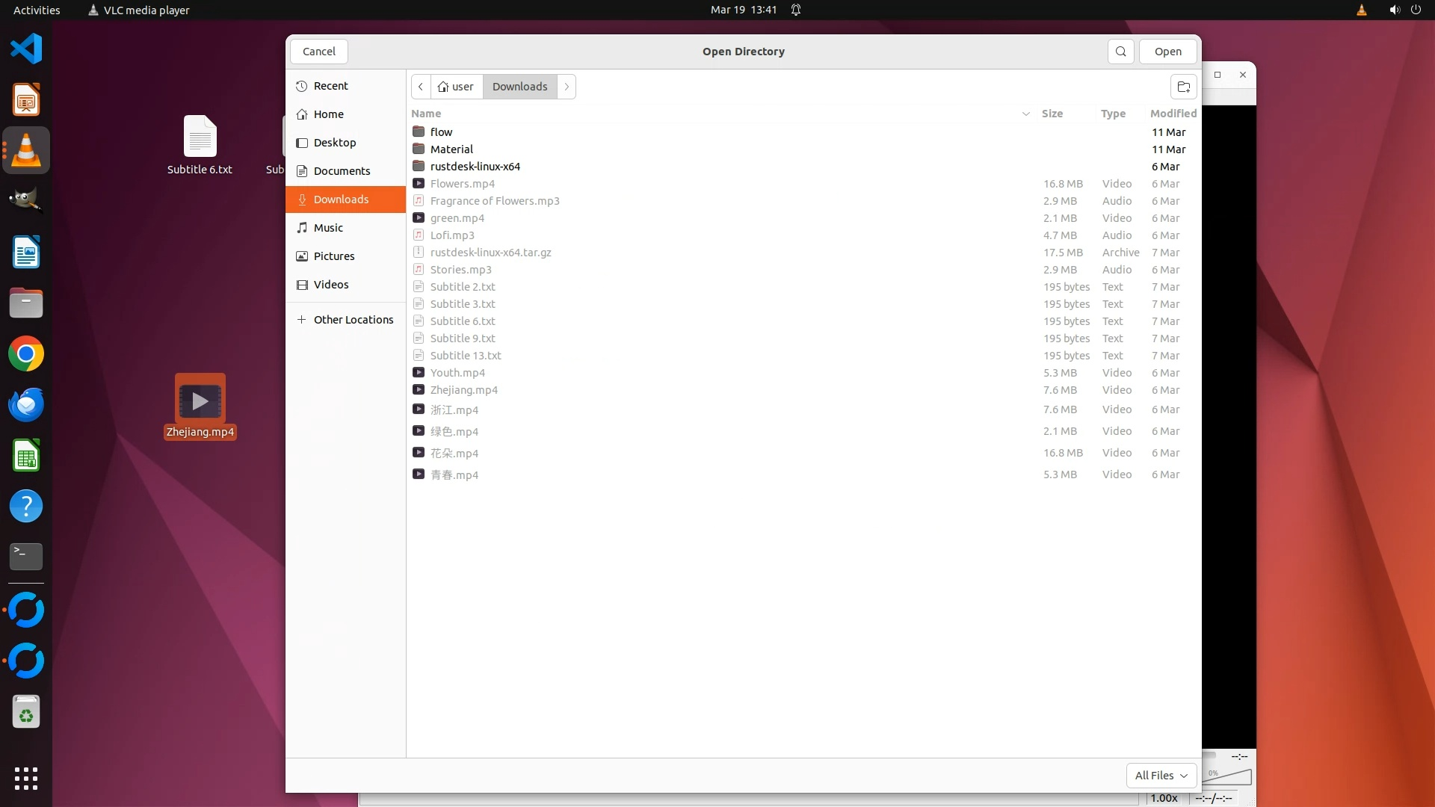Screen dimensions: 1435x807
Task: Select Zhejiang.mp4 desktop video thumbnail
Action: [x=200, y=401]
